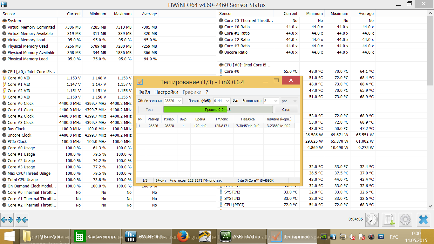Viewport: 434px width, 244px height.
Task: Open the Графики menu in LinX
Action: (x=192, y=92)
